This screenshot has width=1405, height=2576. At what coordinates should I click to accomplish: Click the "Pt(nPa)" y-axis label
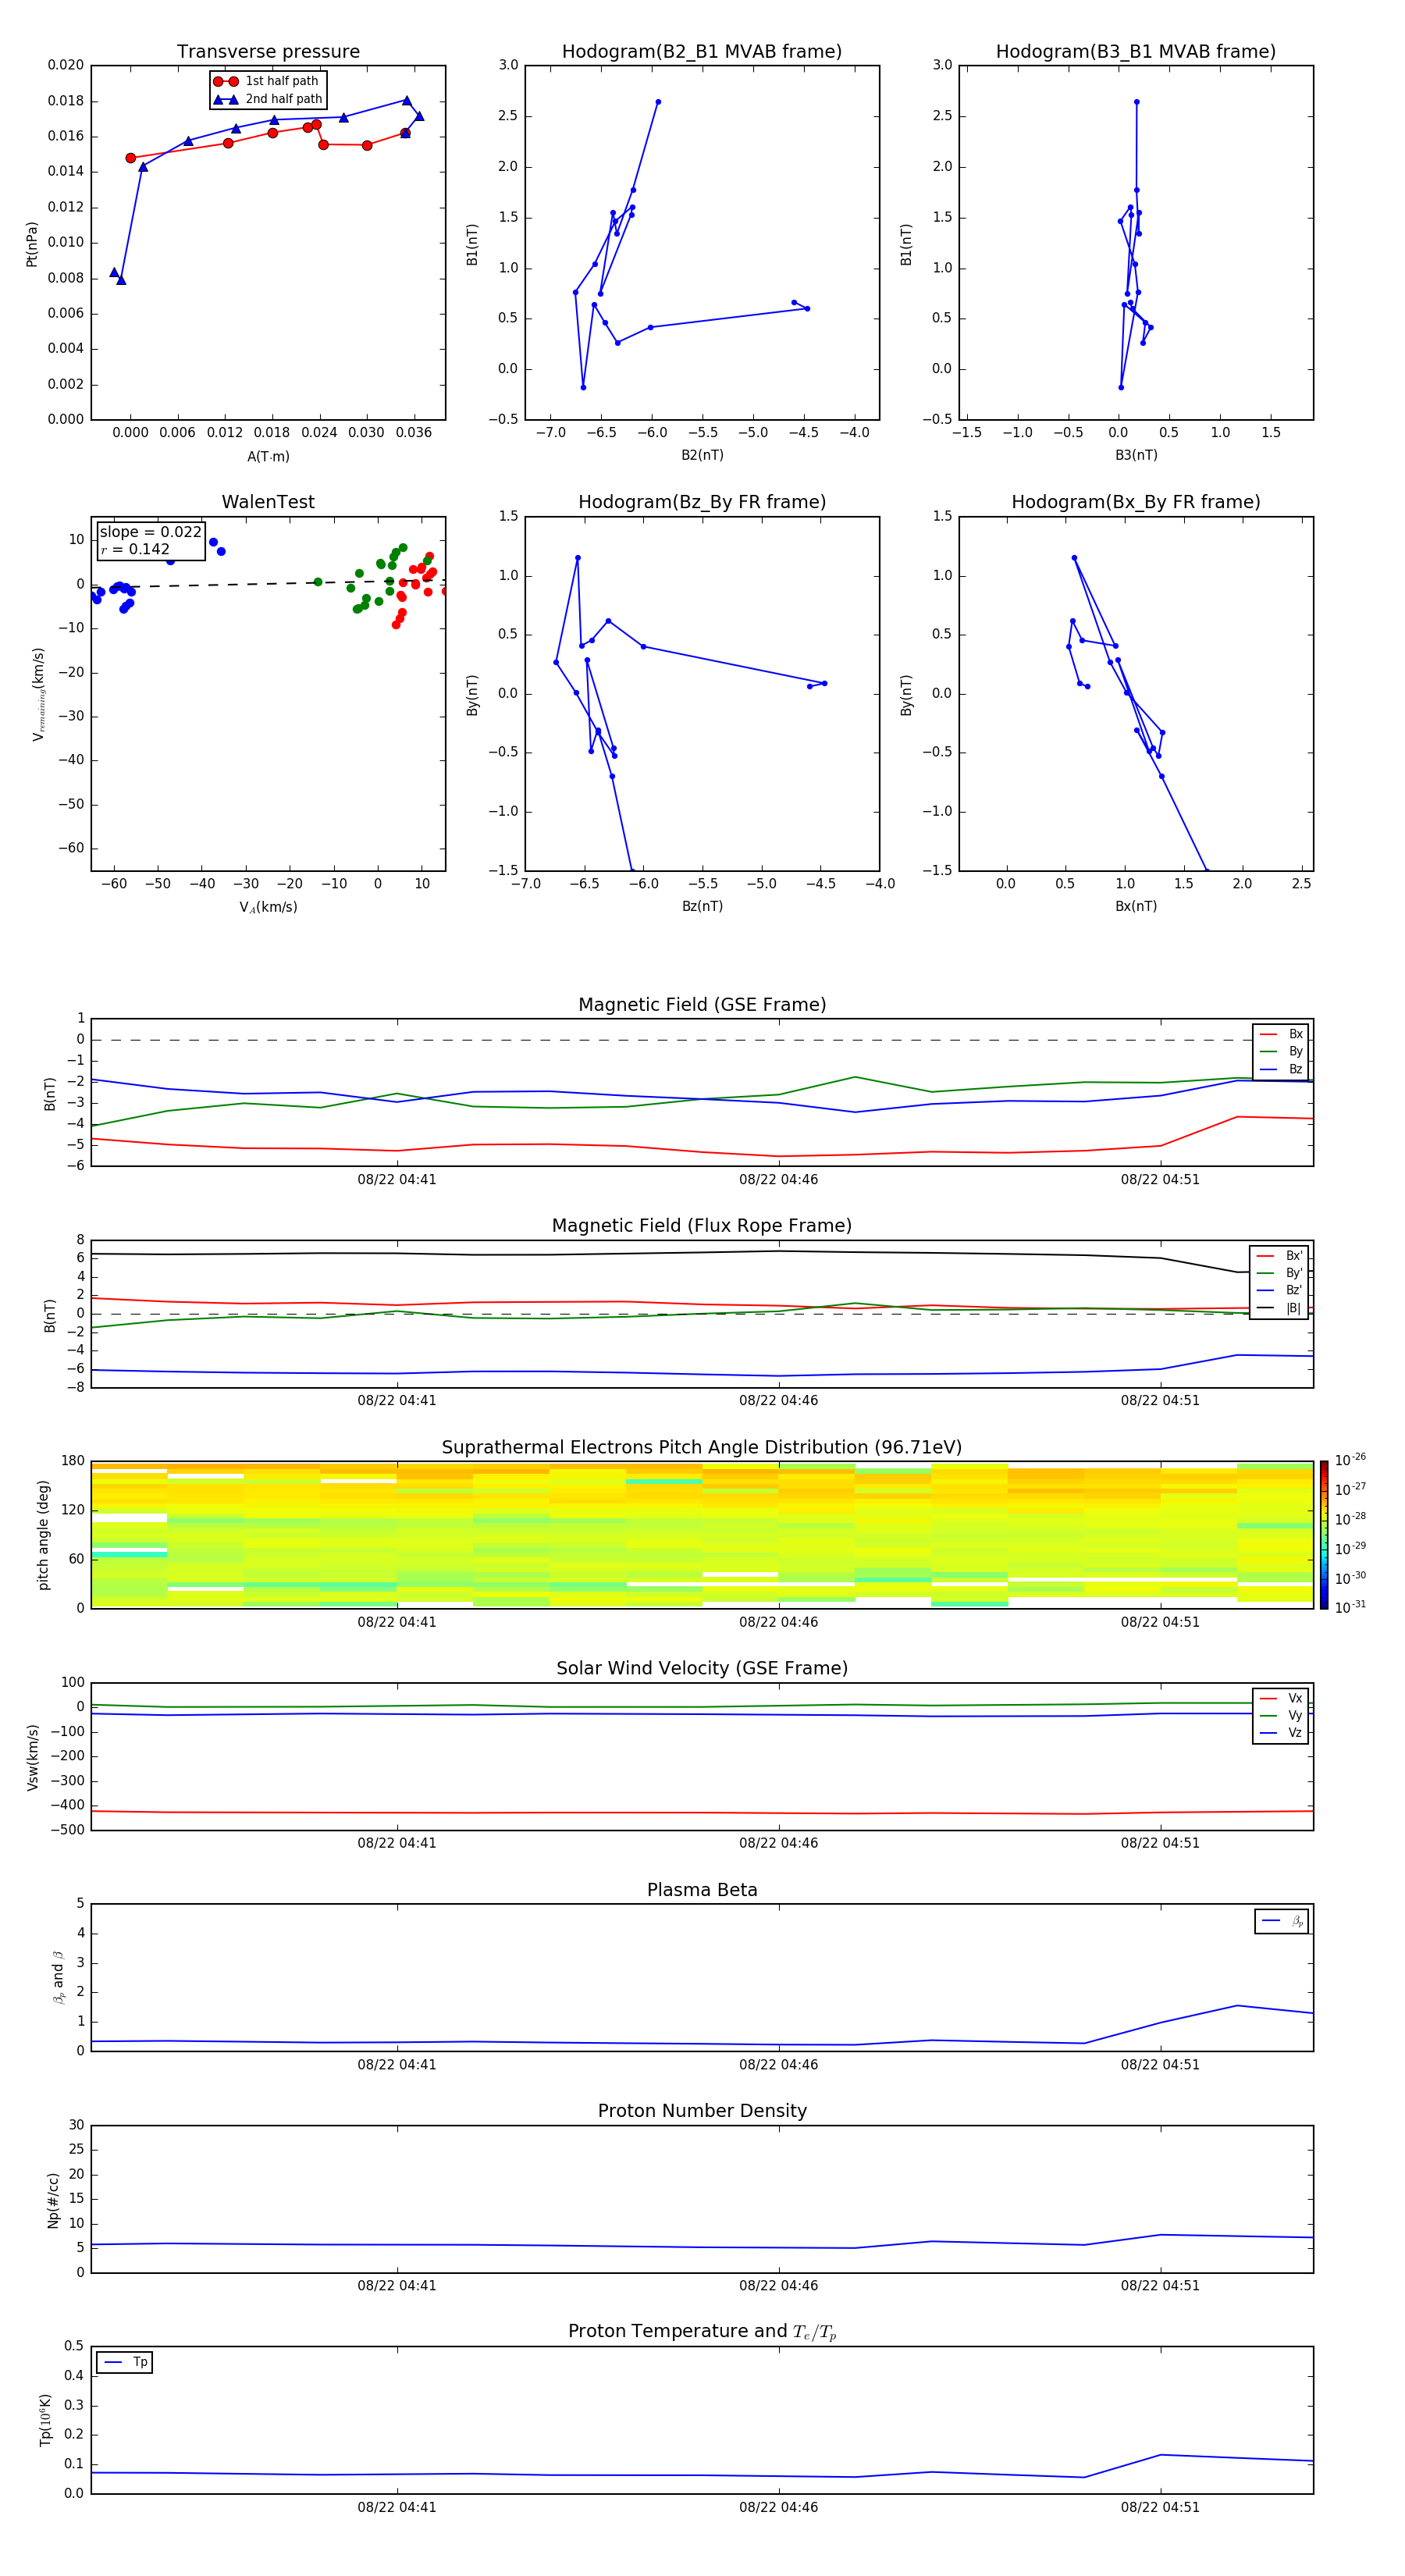click(x=32, y=244)
